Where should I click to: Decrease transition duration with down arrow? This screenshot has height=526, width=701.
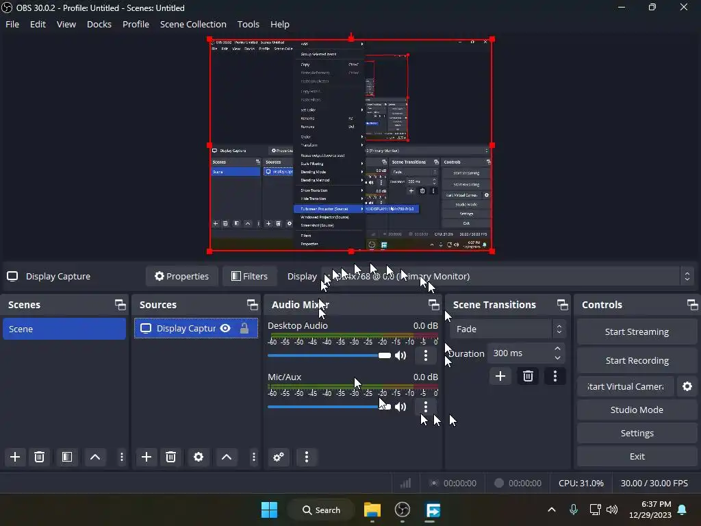pyautogui.click(x=557, y=358)
